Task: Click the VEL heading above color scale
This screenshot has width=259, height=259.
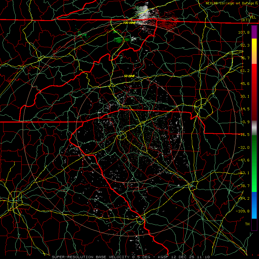Action: coord(253,17)
